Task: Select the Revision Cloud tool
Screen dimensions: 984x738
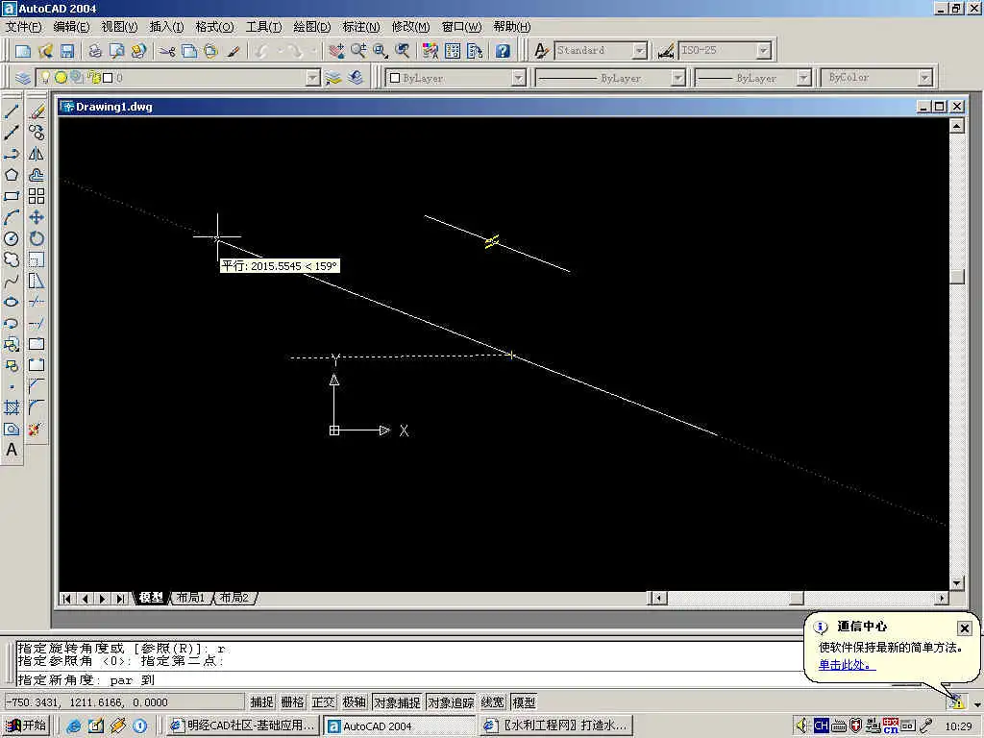Action: click(12, 259)
